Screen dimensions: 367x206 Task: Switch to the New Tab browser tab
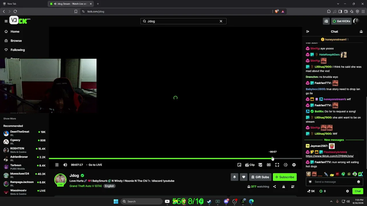(24, 4)
